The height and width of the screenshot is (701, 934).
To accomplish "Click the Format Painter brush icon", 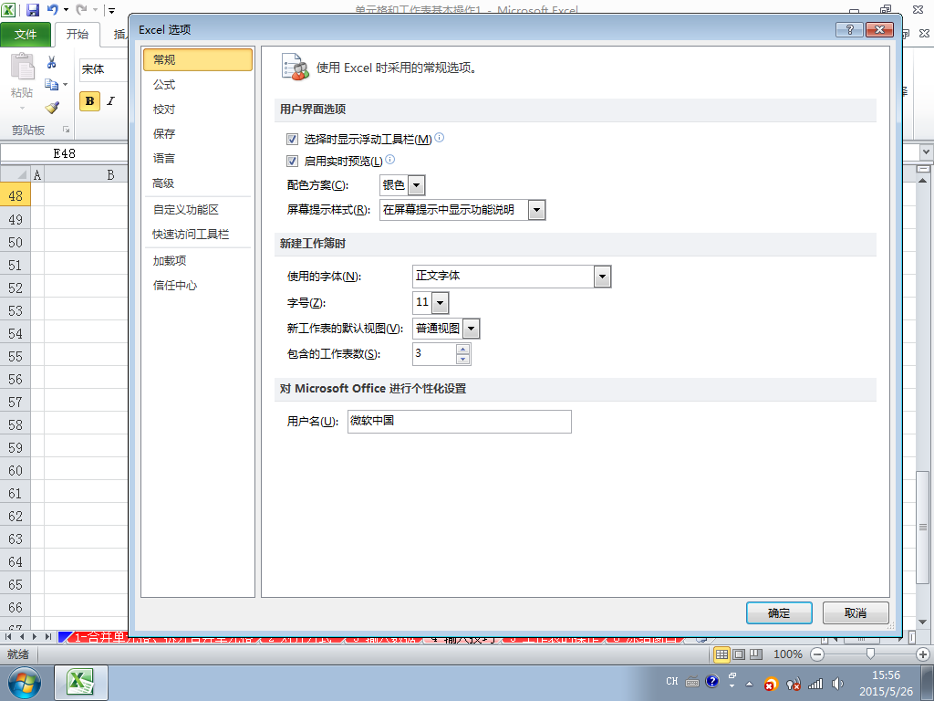I will click(52, 108).
